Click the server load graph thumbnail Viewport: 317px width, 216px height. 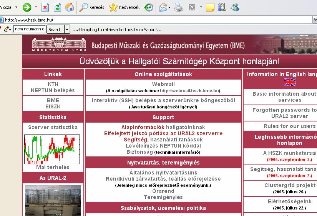[52, 149]
